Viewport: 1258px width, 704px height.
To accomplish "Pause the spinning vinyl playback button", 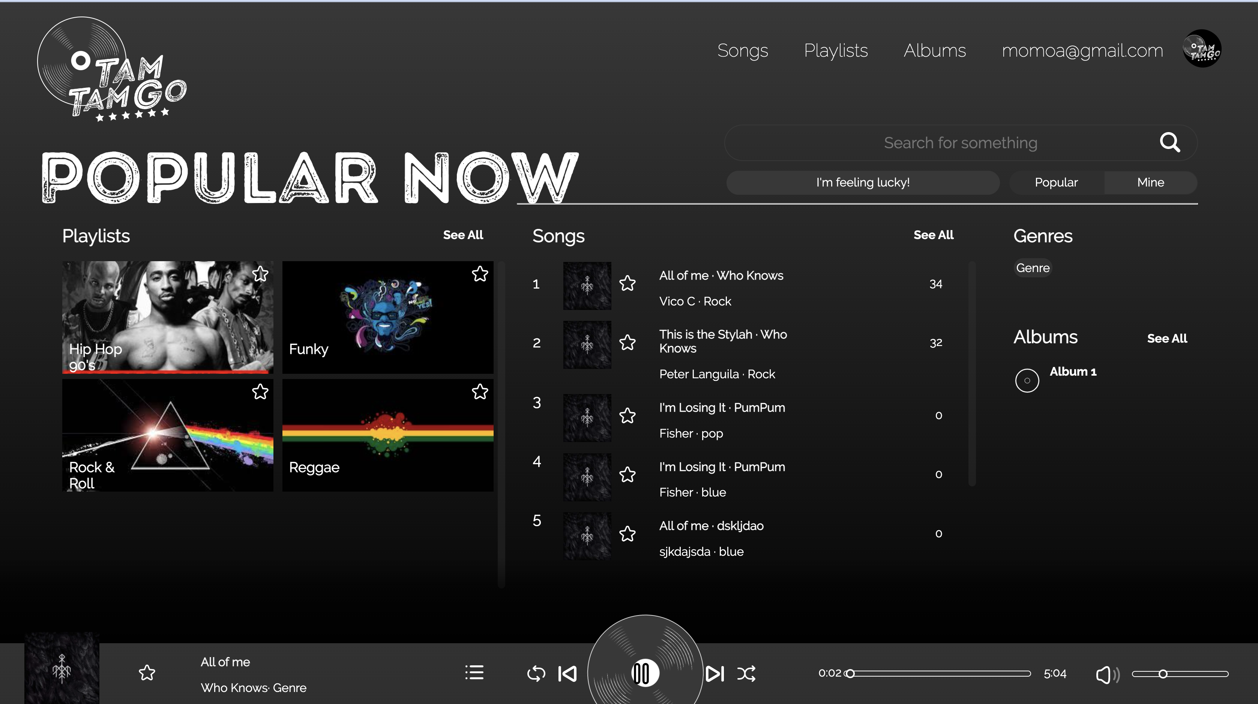I will (645, 673).
